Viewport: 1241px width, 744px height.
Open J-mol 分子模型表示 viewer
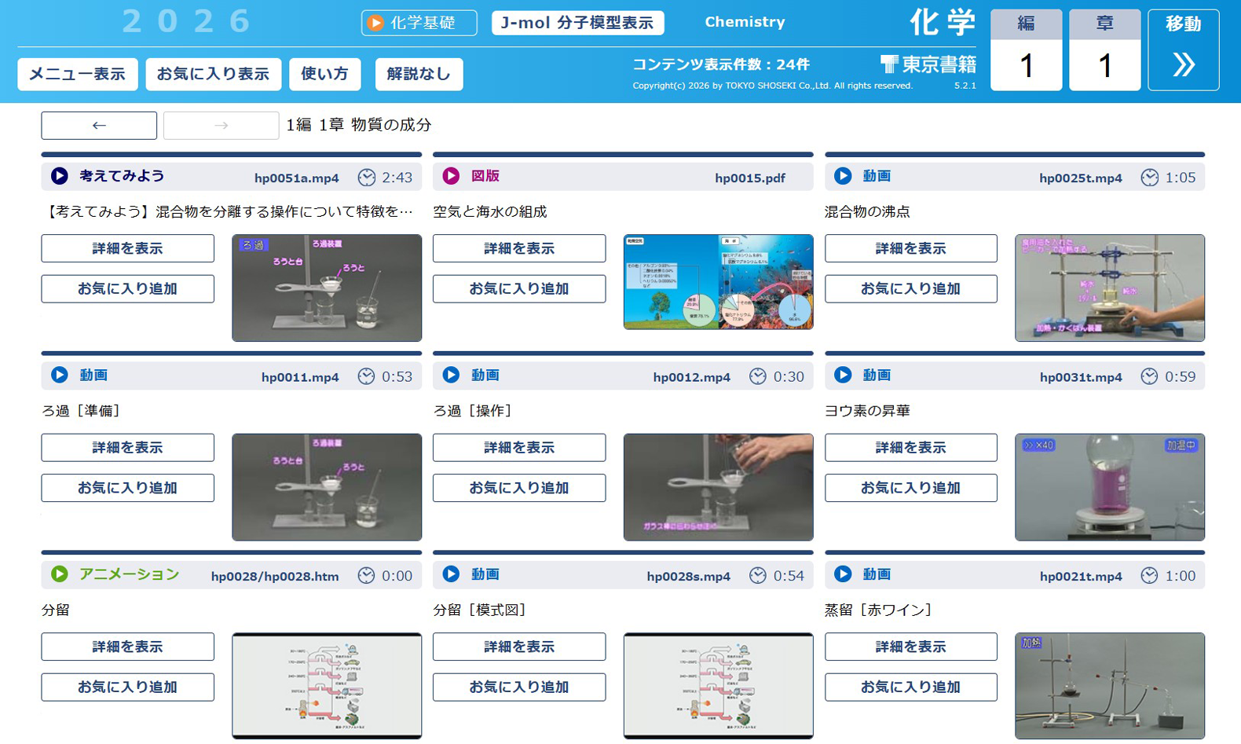click(577, 23)
